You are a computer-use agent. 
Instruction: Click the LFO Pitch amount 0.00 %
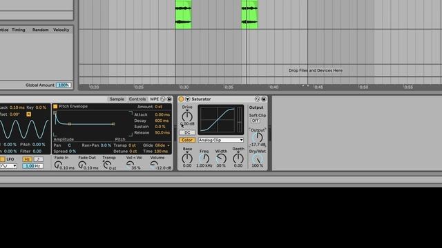coord(39,145)
